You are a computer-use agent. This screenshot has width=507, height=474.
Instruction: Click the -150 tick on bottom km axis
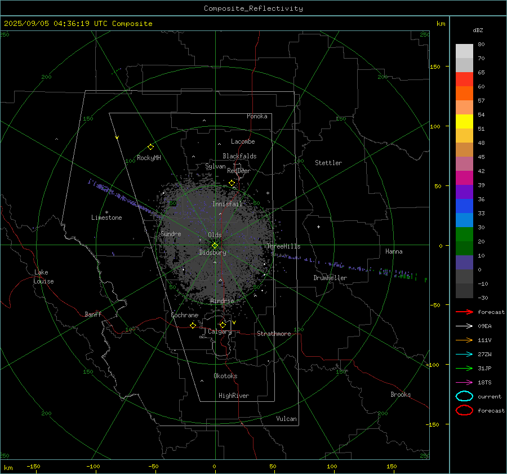[33, 466]
